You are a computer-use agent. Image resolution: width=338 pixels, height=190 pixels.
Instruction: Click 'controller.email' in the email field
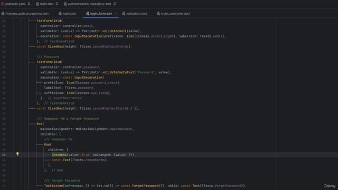[x=78, y=26]
